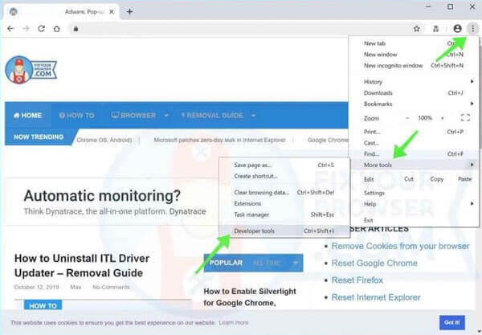Click the tab's site favicon
Viewport: 482px width, 335px height.
tap(13, 12)
